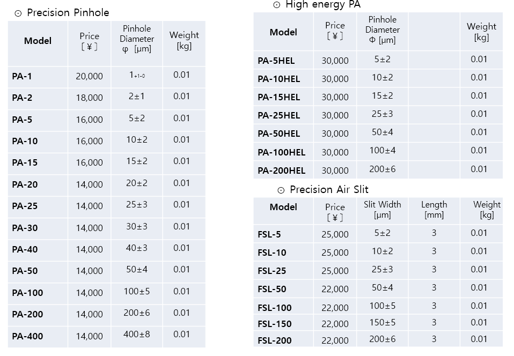Click the bullet icon beside Precision Pinhole
Viewport: 514px width, 356px height.
[18, 13]
